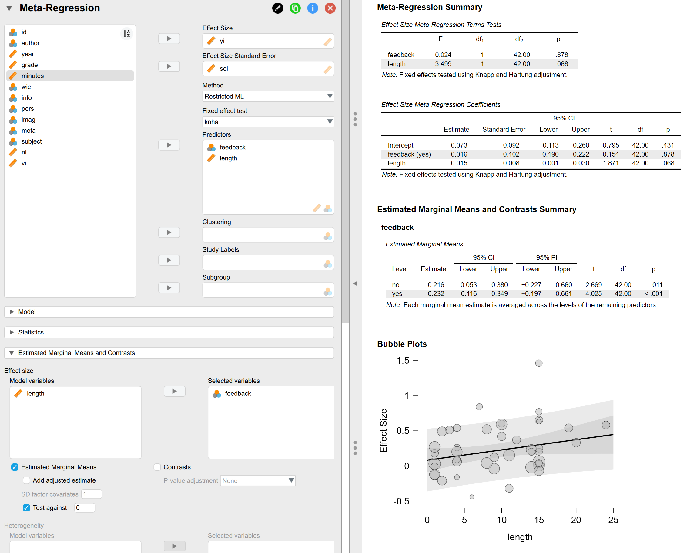
Task: Click the panel collapse arrow on divider
Action: (355, 283)
